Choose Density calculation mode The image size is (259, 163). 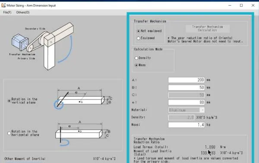136,58
